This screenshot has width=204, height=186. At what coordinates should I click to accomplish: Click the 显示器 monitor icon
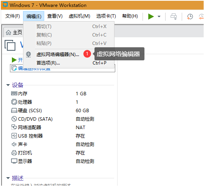[14, 161]
